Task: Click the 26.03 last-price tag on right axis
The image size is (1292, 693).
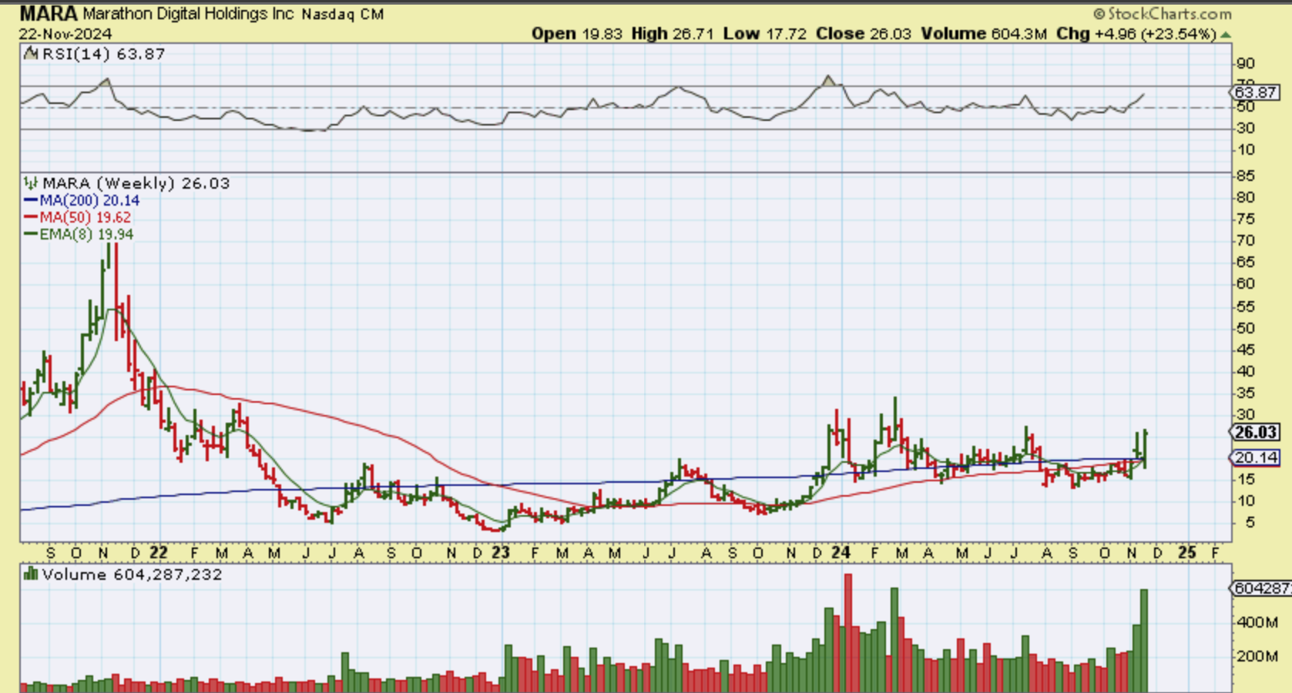Action: pyautogui.click(x=1256, y=433)
